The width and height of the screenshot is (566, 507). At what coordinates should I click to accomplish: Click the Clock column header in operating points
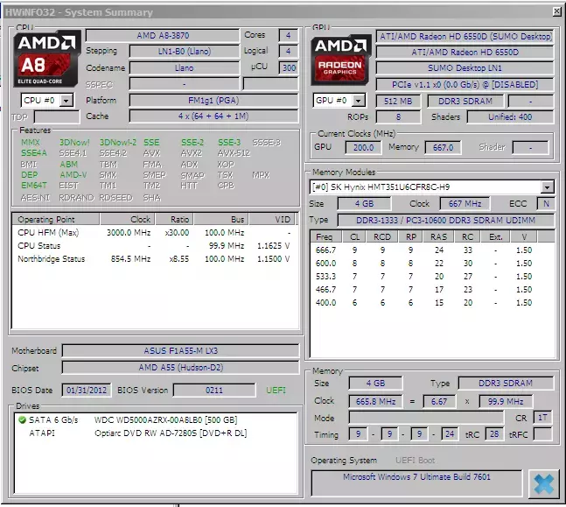coord(127,220)
